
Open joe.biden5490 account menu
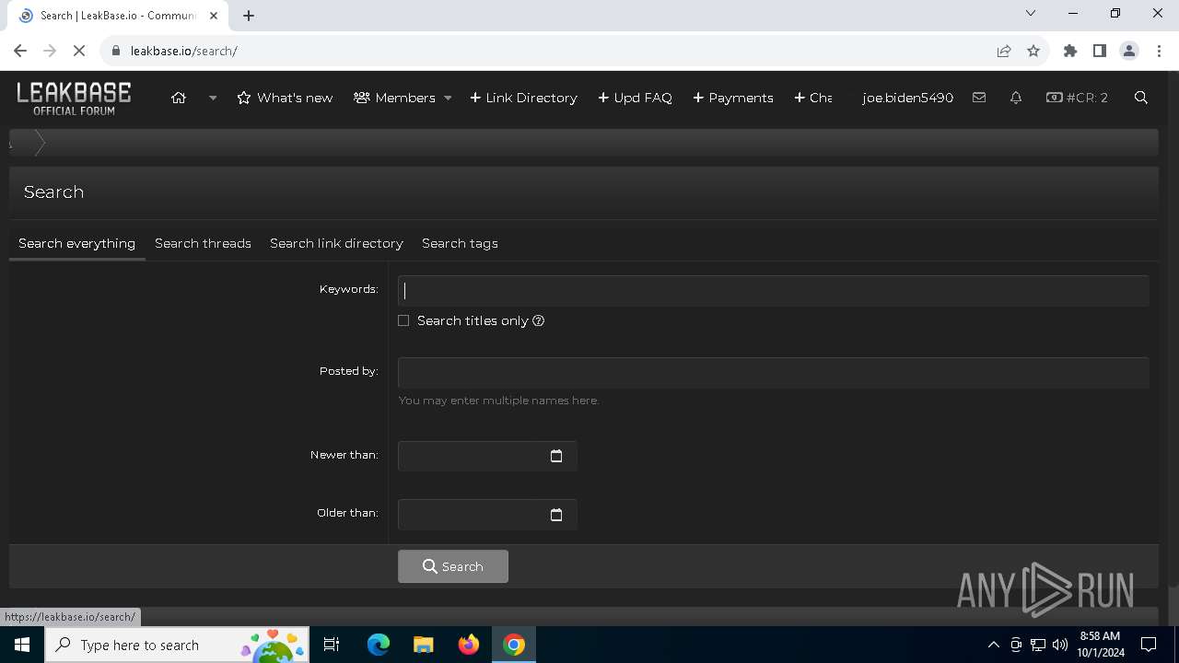[x=907, y=98]
